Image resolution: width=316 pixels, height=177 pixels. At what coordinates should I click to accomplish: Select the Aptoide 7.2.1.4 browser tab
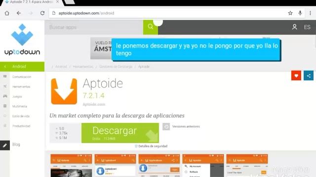pos(31,2)
